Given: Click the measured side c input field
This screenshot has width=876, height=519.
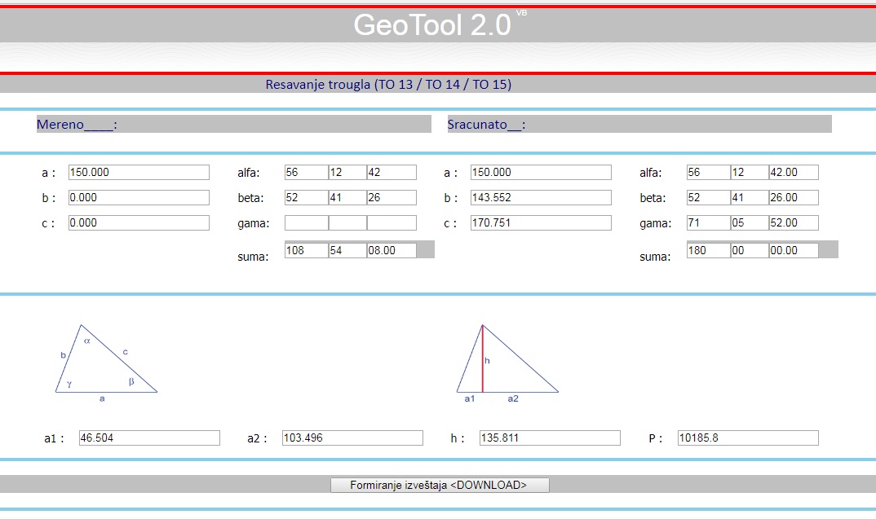Looking at the screenshot, I should 139,223.
